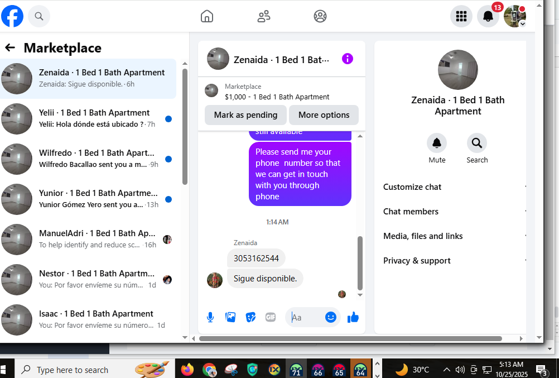Record a voice clip with microphone icon
Viewport: 559px width, 378px height.
pyautogui.click(x=210, y=317)
